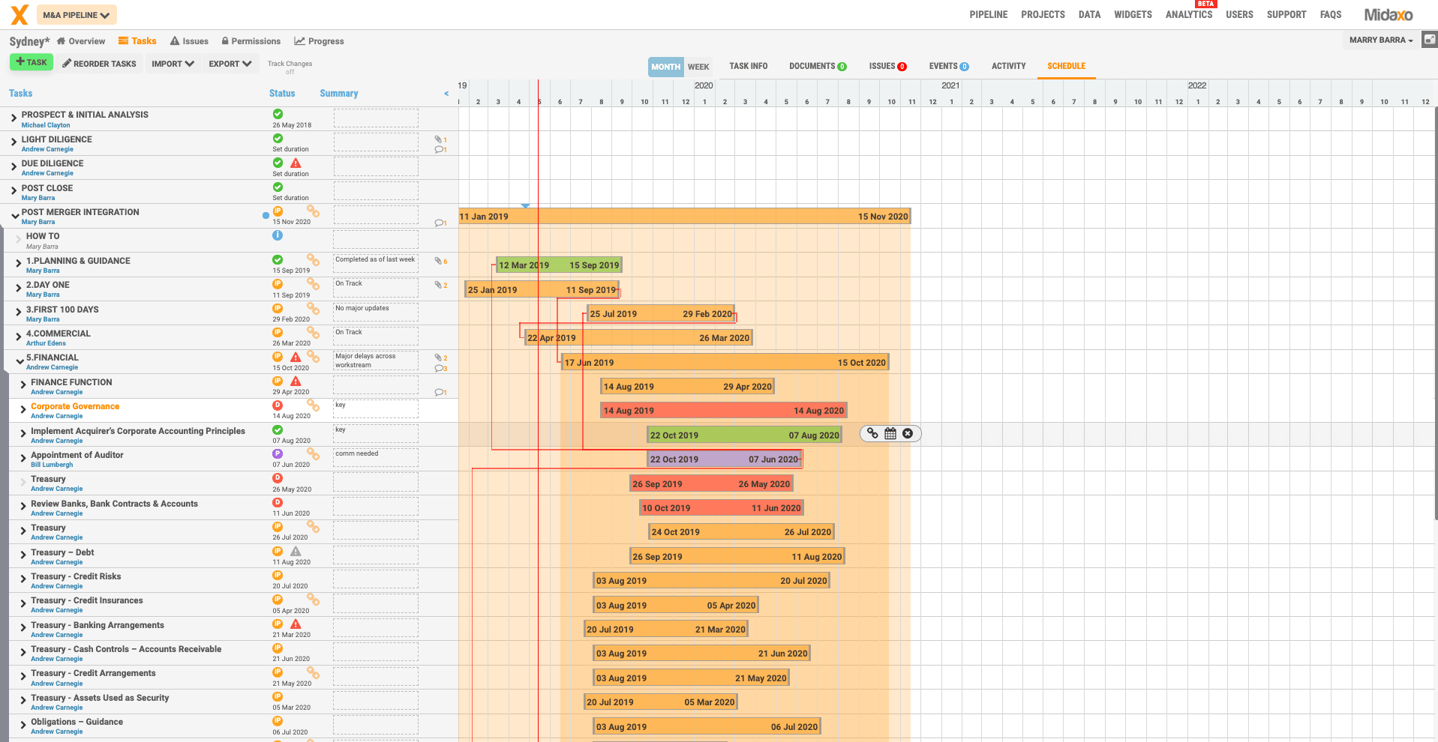The image size is (1438, 742).
Task: Expand the PROSPECT & INITIAL ANALYSIS task
Action: (x=14, y=118)
